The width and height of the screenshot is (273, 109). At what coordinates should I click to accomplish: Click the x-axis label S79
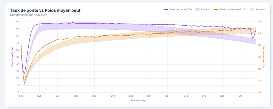click(x=204, y=96)
